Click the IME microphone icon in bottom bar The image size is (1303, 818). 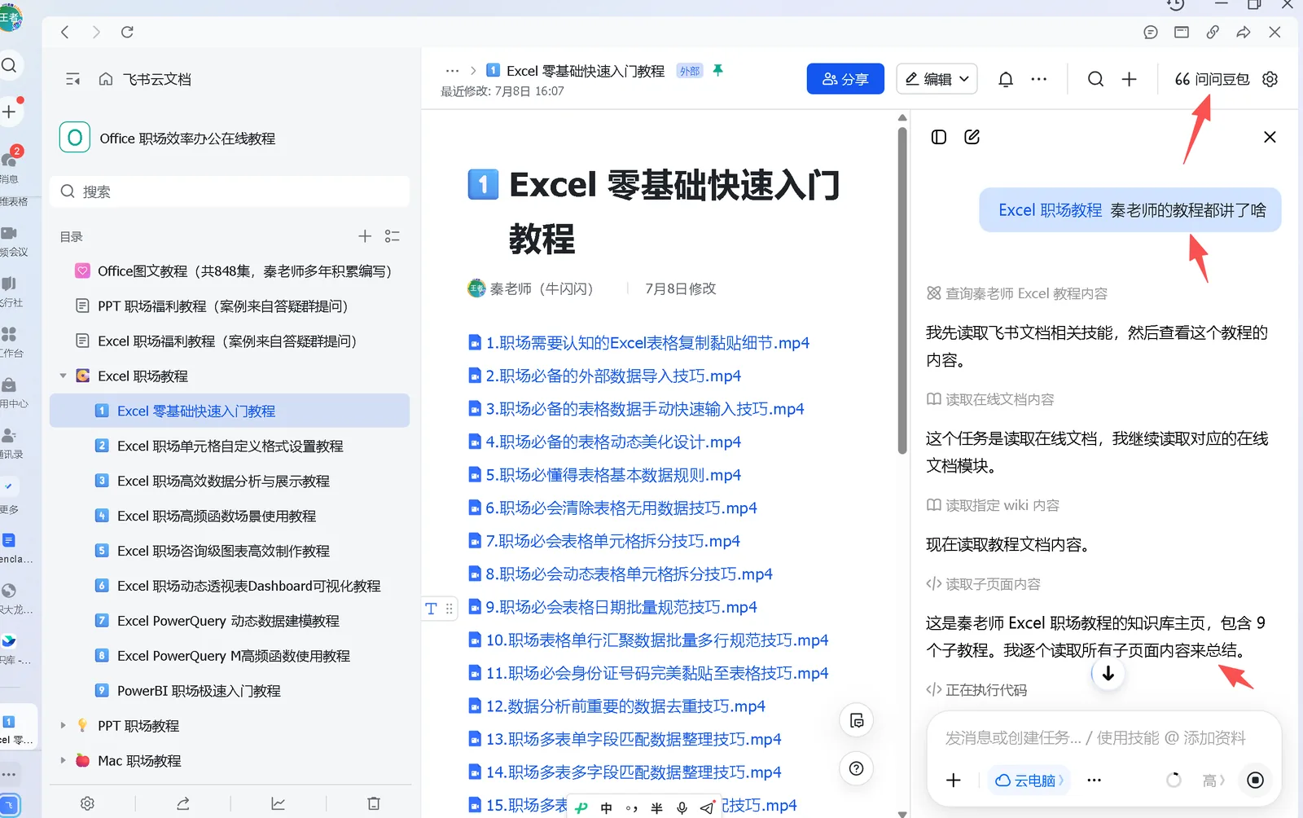[682, 808]
